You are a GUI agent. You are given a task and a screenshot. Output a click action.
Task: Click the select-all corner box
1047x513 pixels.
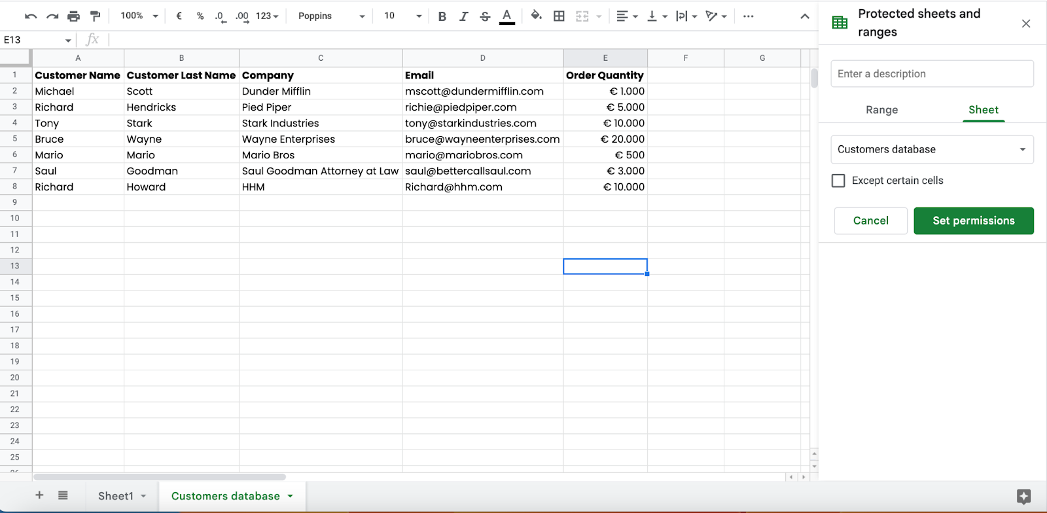(x=16, y=58)
